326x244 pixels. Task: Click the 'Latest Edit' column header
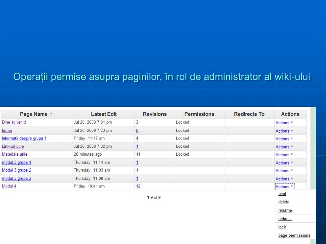pyautogui.click(x=104, y=114)
